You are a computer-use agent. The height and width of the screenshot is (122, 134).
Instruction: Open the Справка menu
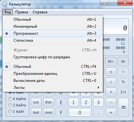click(40, 12)
